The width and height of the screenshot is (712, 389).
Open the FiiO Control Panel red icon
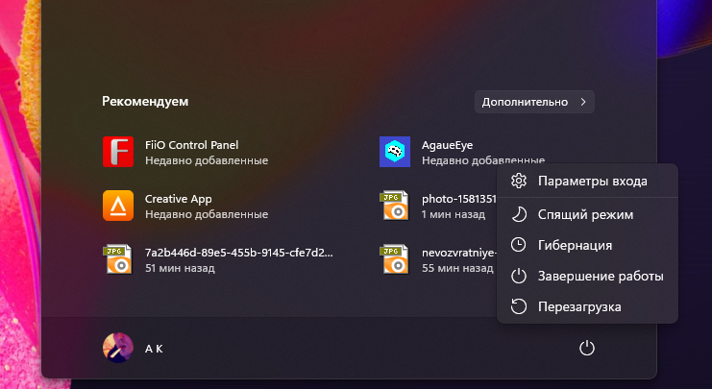117,152
